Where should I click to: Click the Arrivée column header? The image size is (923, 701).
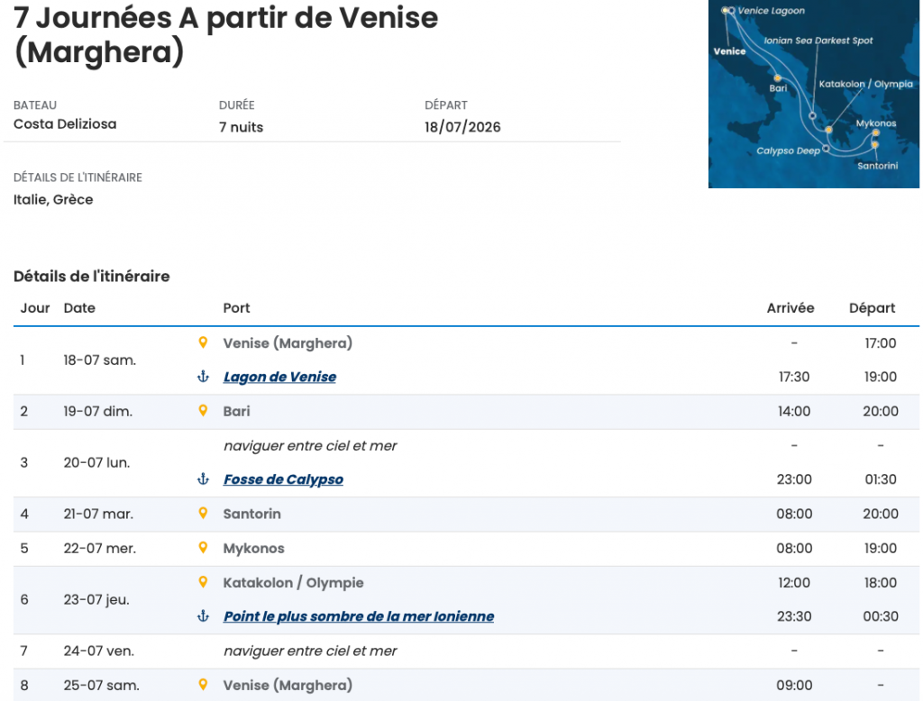tap(790, 308)
